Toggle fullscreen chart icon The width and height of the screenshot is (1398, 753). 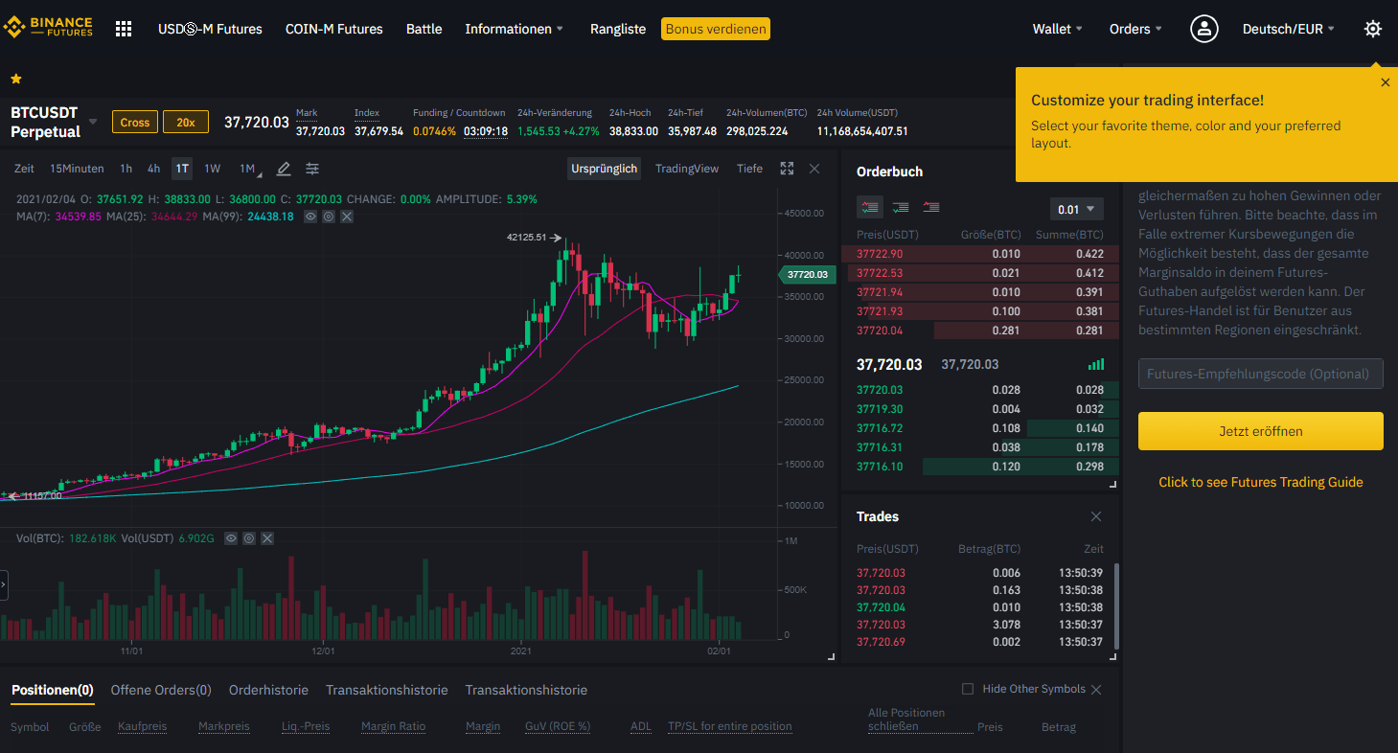787,169
